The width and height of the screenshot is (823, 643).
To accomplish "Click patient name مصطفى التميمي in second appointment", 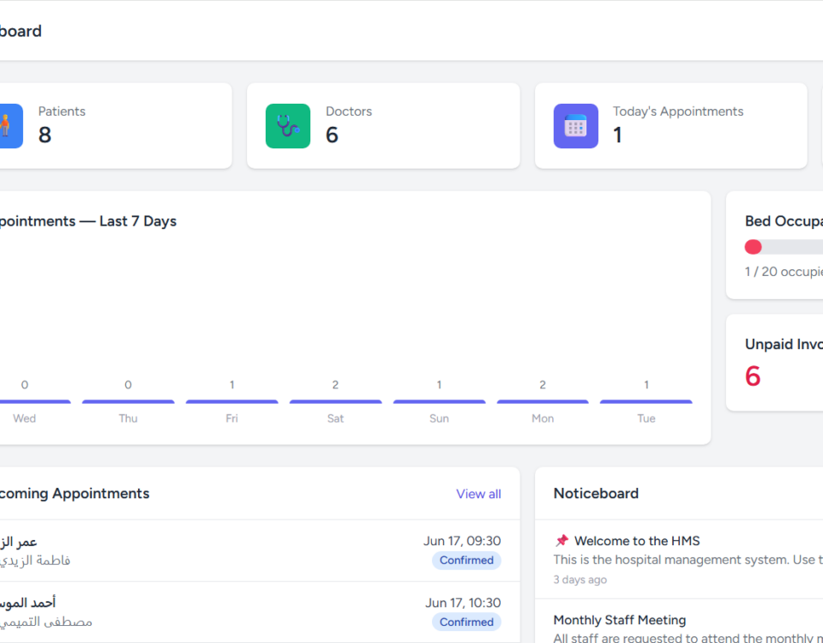I will click(x=46, y=622).
